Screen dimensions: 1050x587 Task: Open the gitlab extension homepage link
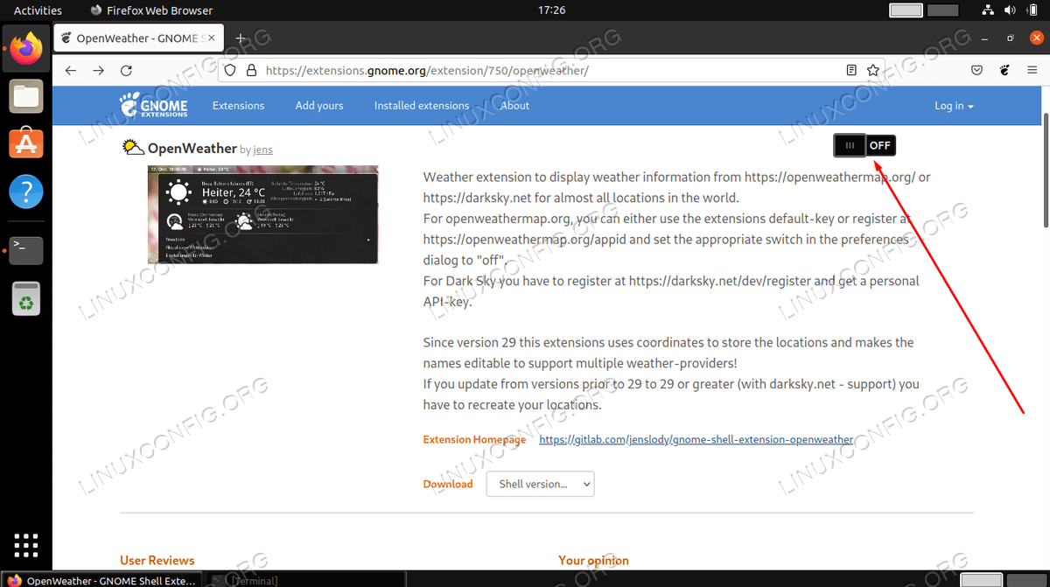(696, 439)
